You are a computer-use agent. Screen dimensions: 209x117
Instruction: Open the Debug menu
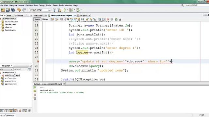(x=41, y=6)
